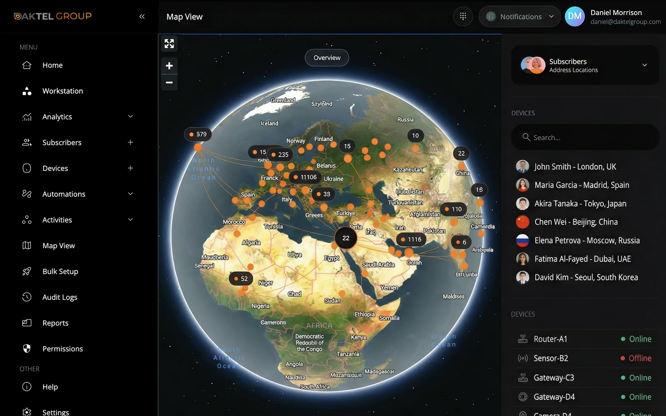Click the Router-A1 device icon
This screenshot has width=666, height=416.
click(523, 339)
